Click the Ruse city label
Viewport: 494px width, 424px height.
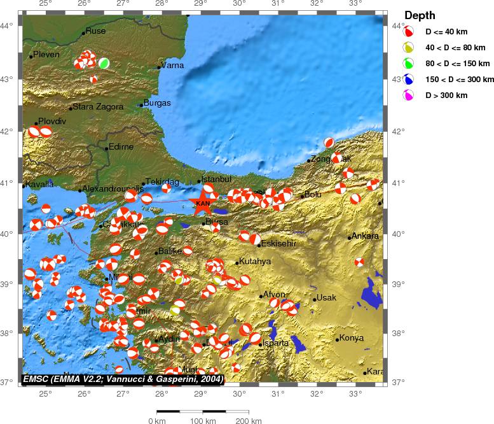95,31
